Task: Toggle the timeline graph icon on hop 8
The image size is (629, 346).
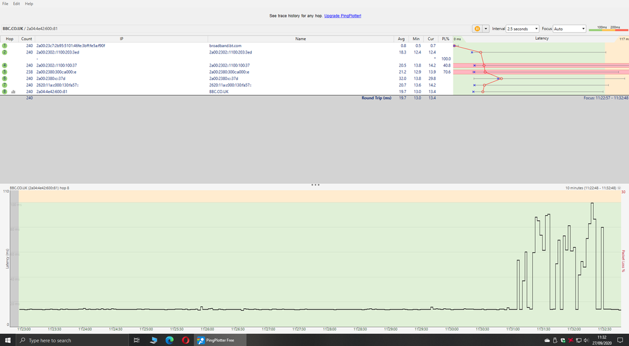Action: coord(13,92)
